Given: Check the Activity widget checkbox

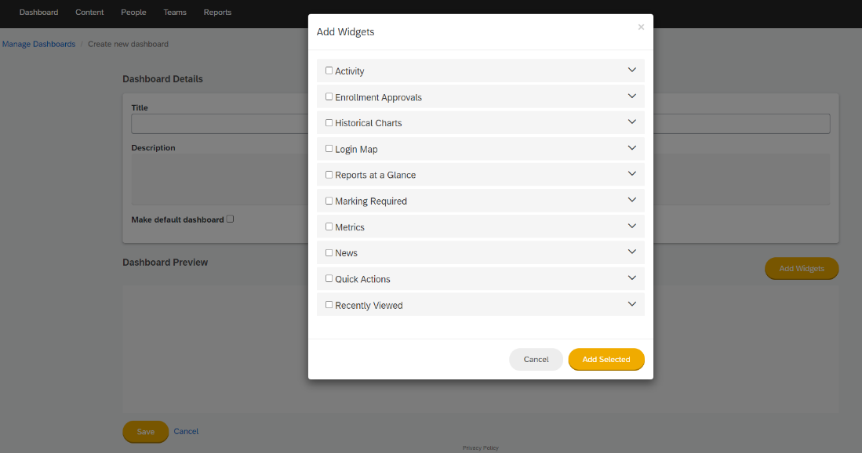Looking at the screenshot, I should 329,71.
